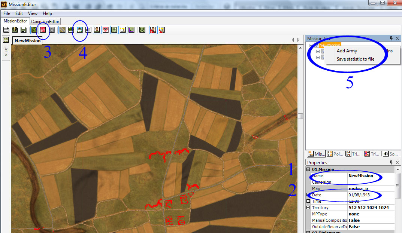
Task: Click the New document toolbar icon
Action: (x=6, y=30)
